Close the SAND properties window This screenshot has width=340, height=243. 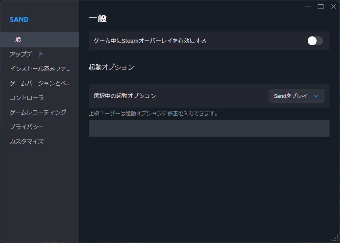point(334,6)
